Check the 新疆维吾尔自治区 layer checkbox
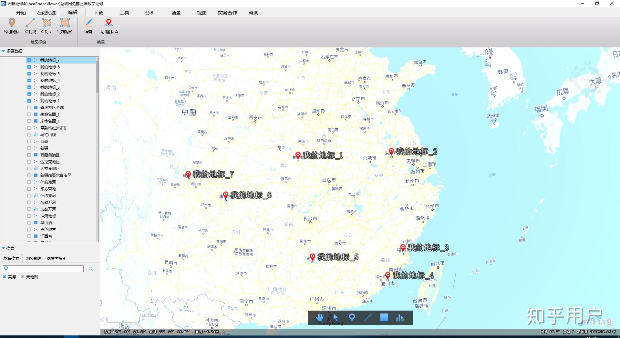 (x=29, y=175)
